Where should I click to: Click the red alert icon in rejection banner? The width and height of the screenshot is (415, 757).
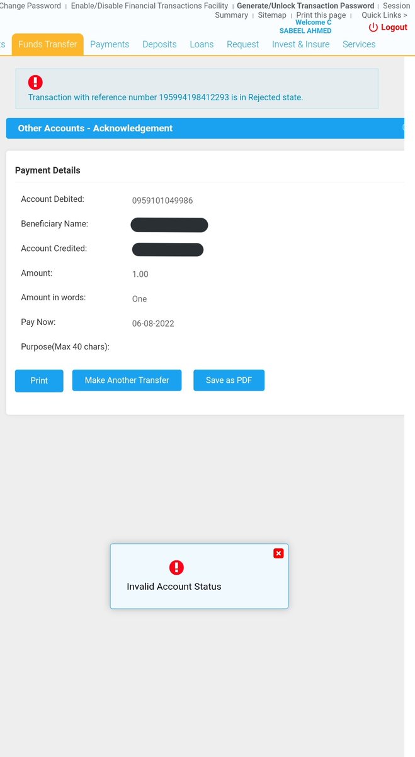pyautogui.click(x=35, y=82)
